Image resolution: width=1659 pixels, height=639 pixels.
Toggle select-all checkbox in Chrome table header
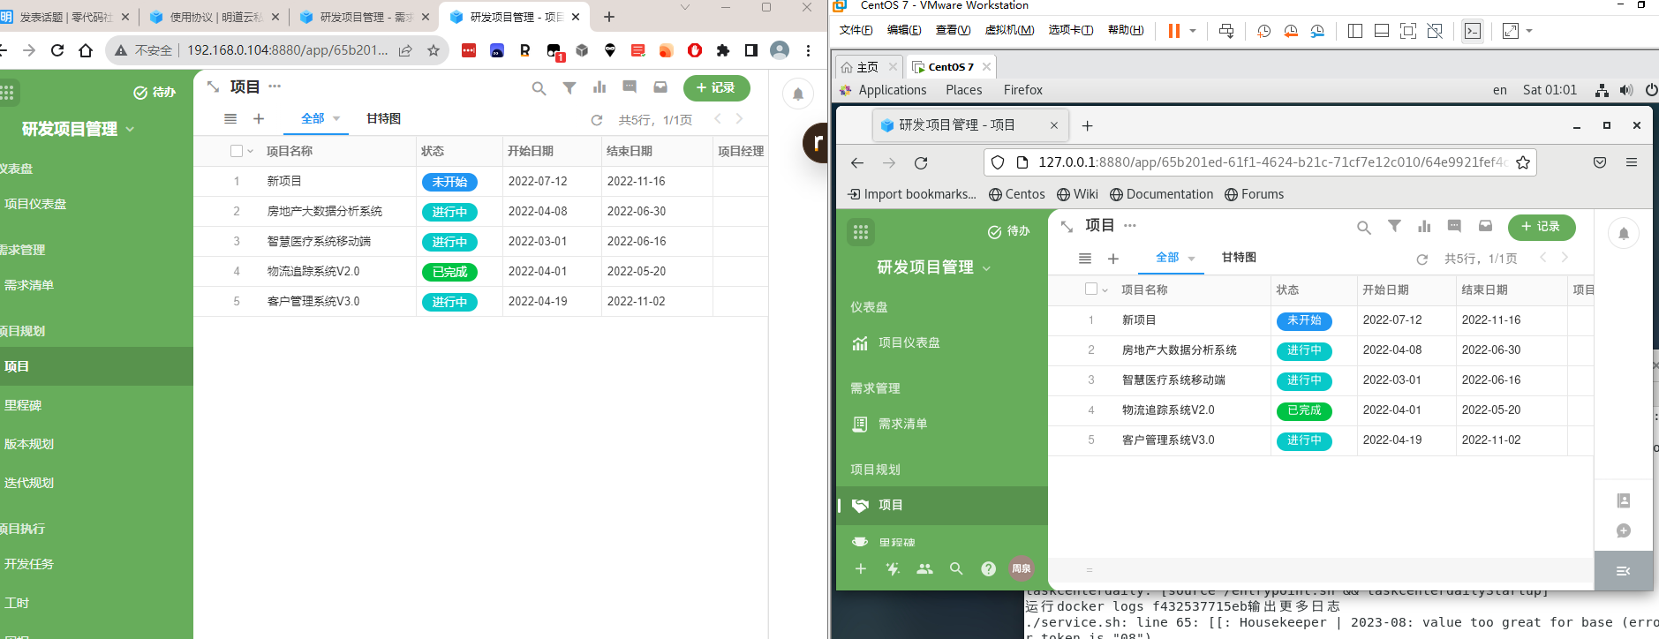(x=237, y=151)
